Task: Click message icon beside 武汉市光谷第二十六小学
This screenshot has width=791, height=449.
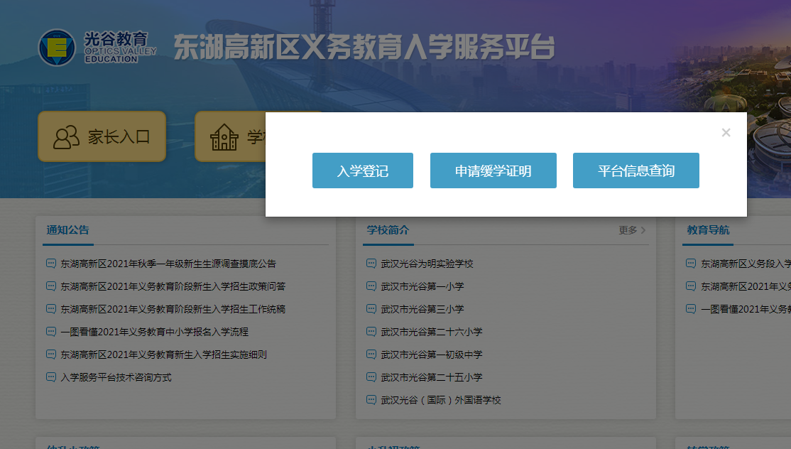Action: (x=371, y=332)
